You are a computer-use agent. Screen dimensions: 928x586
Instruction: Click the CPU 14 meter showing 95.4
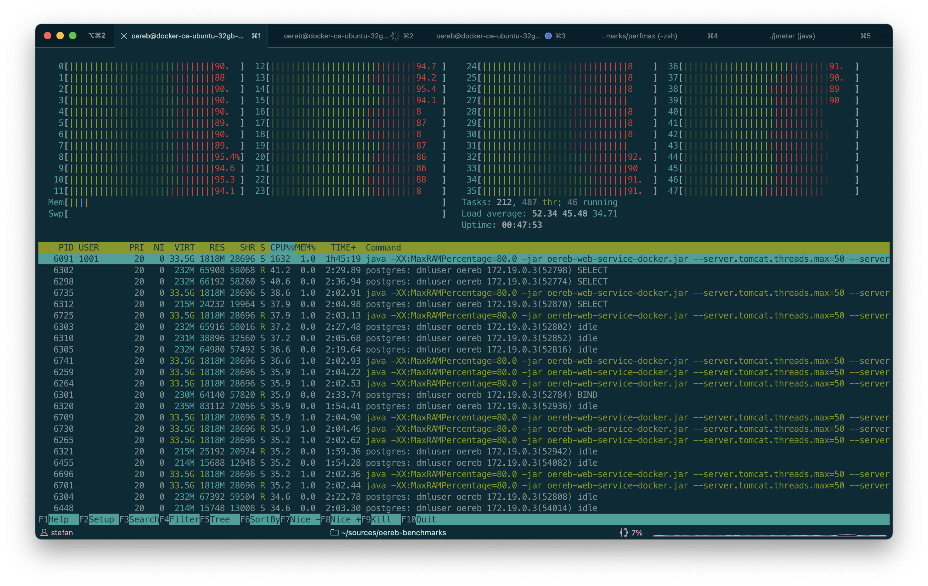(x=350, y=89)
